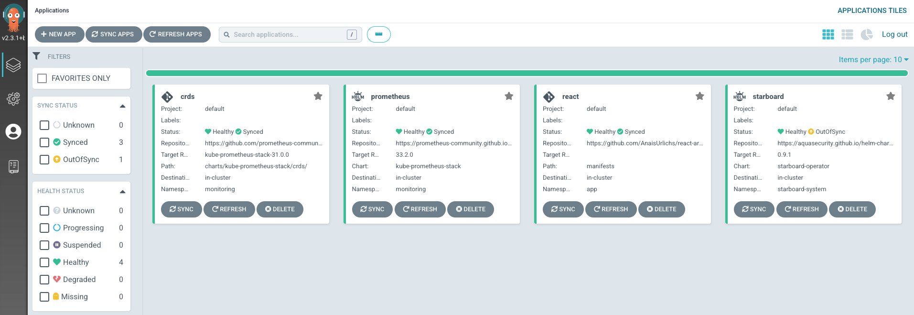Screen dimensions: 914x315
Task: Check the Degraded filter checkbox
Action: point(44,279)
